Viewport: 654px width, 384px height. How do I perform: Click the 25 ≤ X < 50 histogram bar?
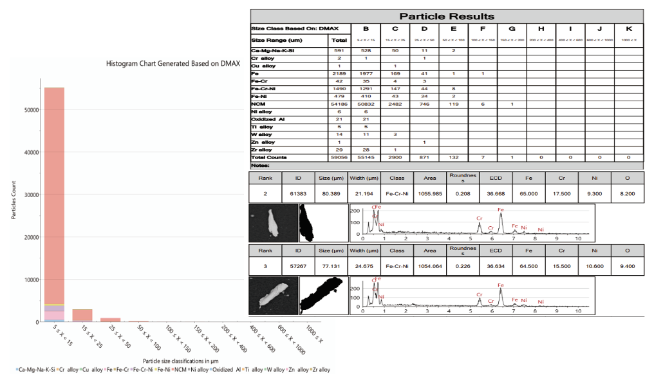(110, 320)
